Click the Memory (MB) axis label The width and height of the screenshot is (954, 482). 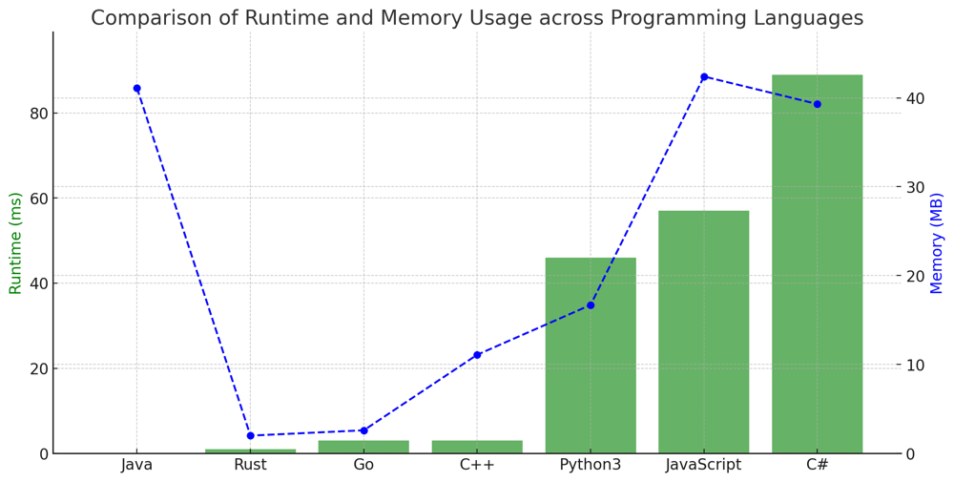tap(937, 242)
